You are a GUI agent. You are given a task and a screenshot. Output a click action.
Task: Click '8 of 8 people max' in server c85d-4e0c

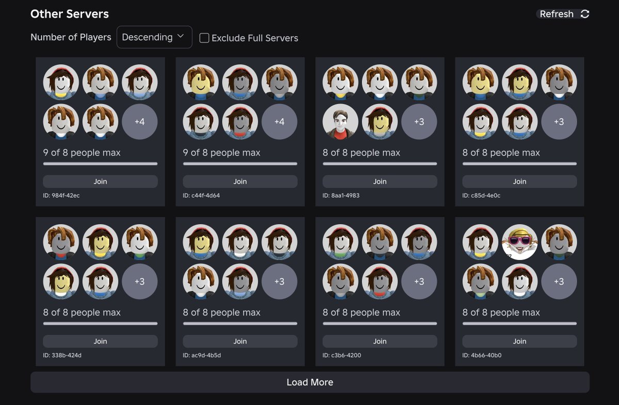[501, 153]
